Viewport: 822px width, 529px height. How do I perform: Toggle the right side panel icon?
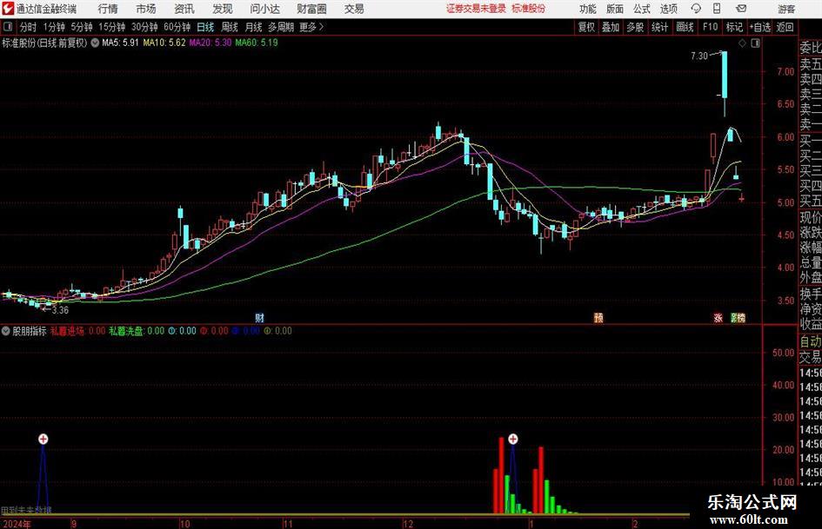point(755,43)
